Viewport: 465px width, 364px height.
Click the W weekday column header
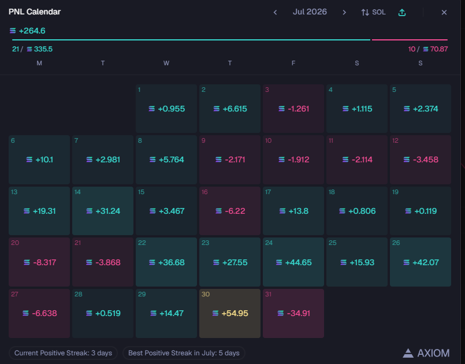[x=166, y=63]
